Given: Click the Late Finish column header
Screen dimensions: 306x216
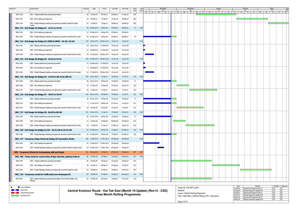Looking at the screenshot, I should (x=125, y=9).
